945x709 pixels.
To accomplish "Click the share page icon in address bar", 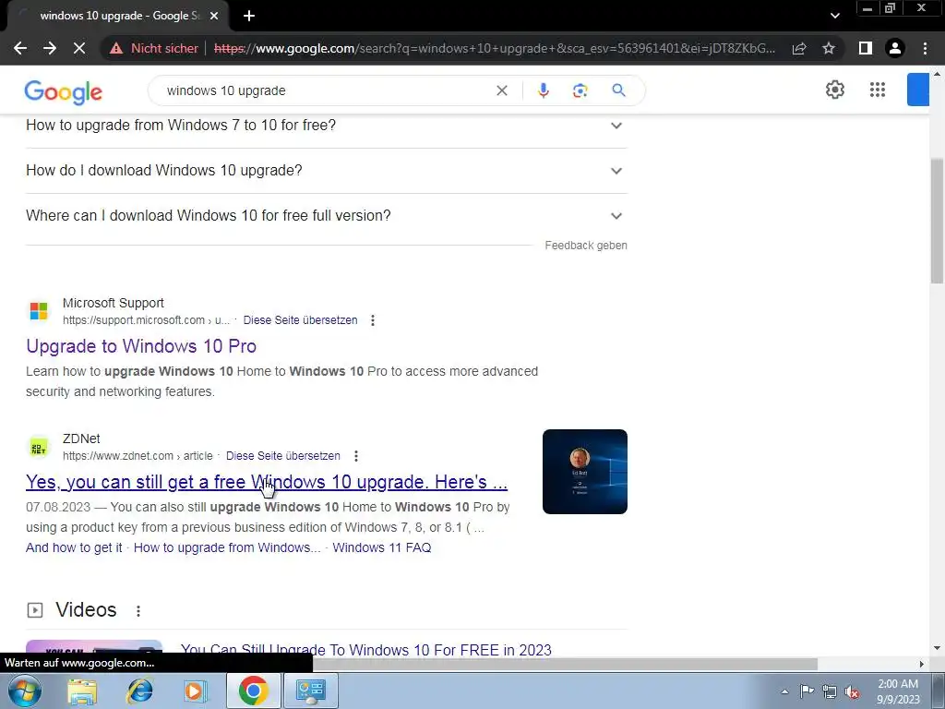I will pyautogui.click(x=799, y=48).
